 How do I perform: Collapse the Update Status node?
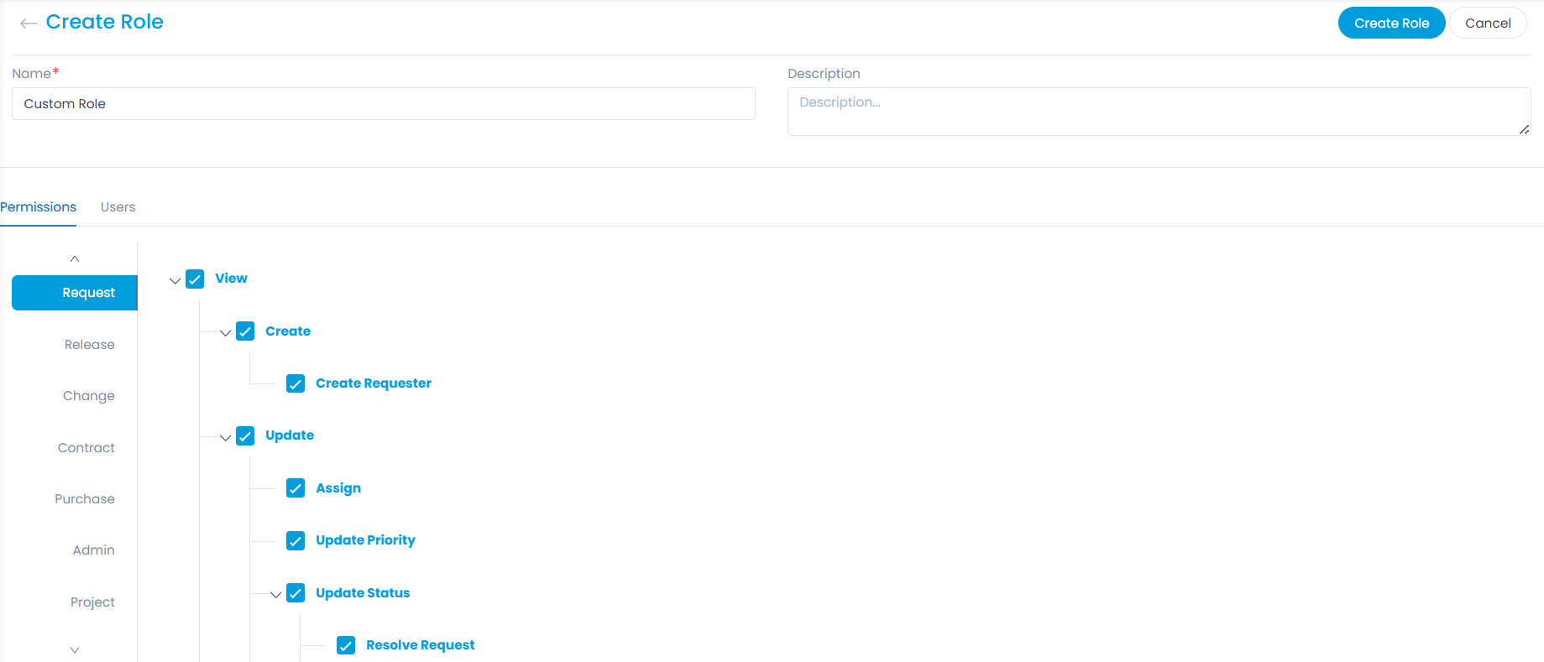(275, 594)
